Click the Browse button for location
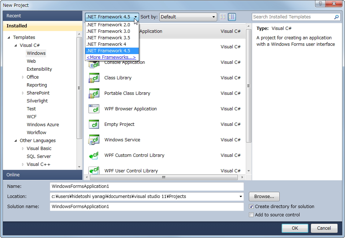The image size is (345, 238). click(x=264, y=197)
